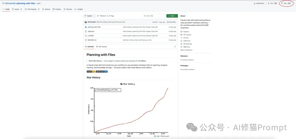Image resolution: width=296 pixels, height=139 pixels.
Task: Open .gitignore's Initial release commit message
Action: click(140, 31)
